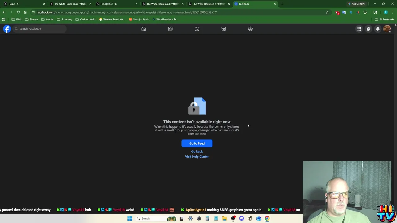Screen dimensions: 397x223
Task: Open the Calculator taskbar icon
Action: point(207,218)
